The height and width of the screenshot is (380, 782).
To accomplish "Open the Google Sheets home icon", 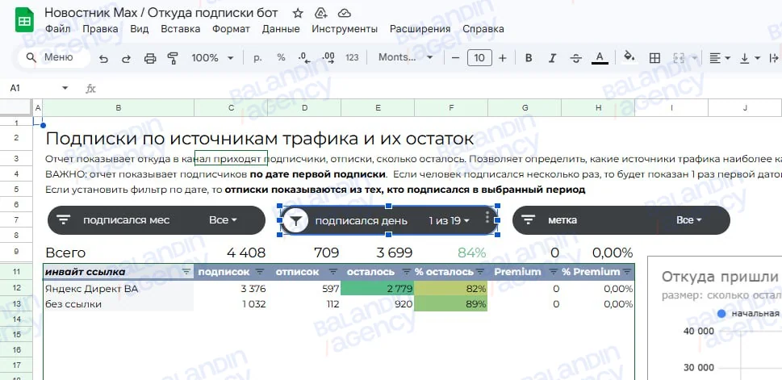I will point(24,20).
